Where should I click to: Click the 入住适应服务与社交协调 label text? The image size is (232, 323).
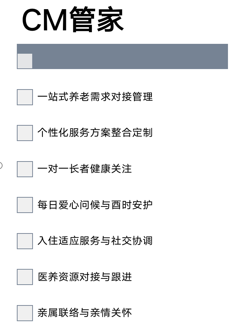[95, 240]
